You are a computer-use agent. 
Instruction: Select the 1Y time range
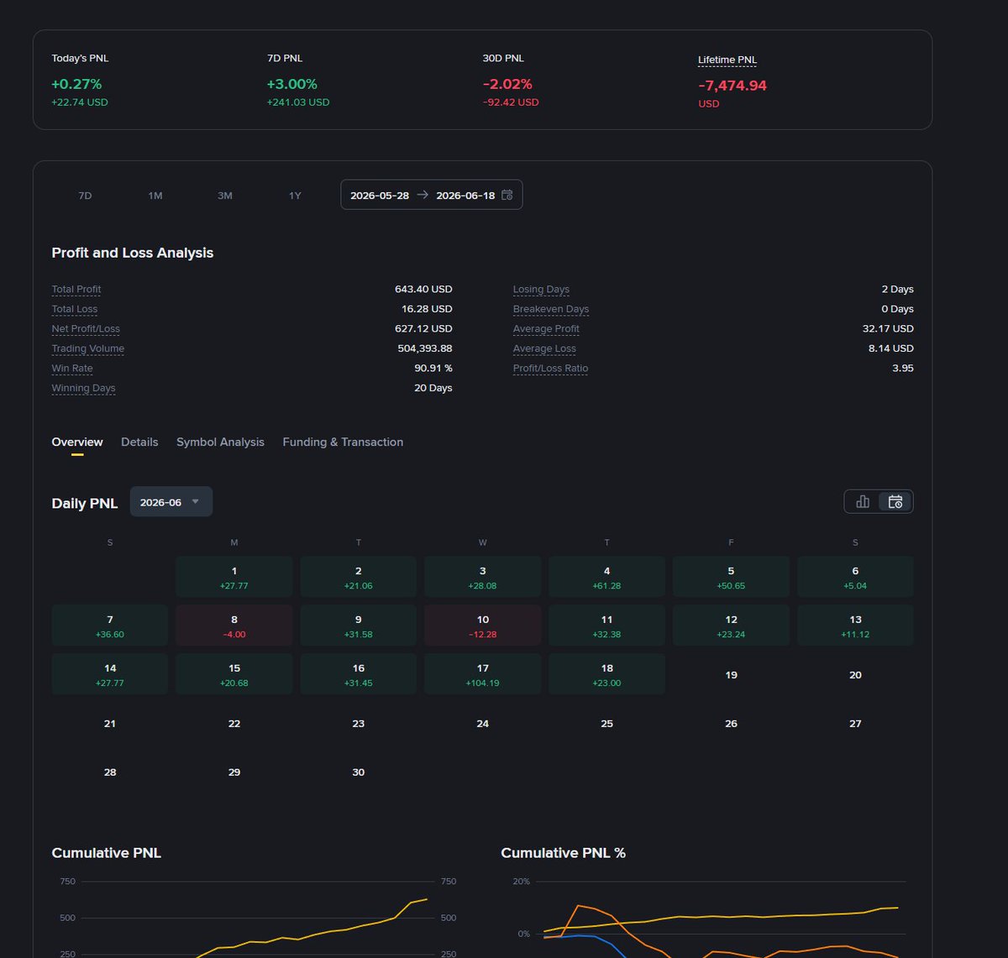[x=295, y=196]
